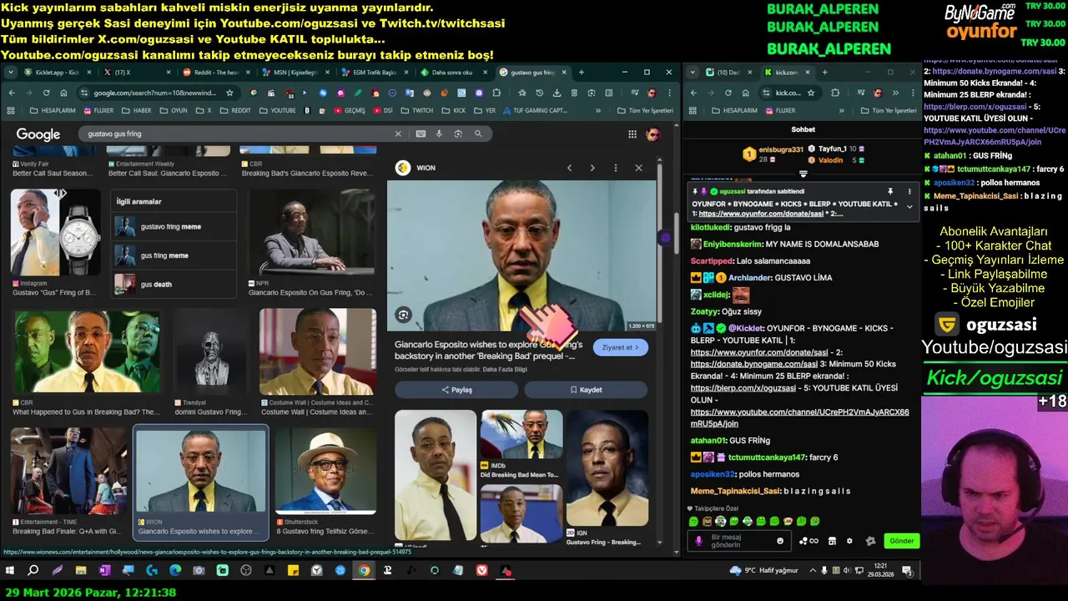The image size is (1068, 601).
Task: Search this image with the Lens icon on the preview
Action: (x=403, y=315)
